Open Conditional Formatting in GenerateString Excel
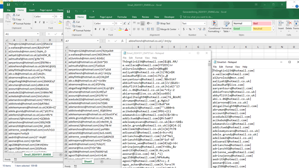The height and width of the screenshot is (168, 299). (215, 26)
